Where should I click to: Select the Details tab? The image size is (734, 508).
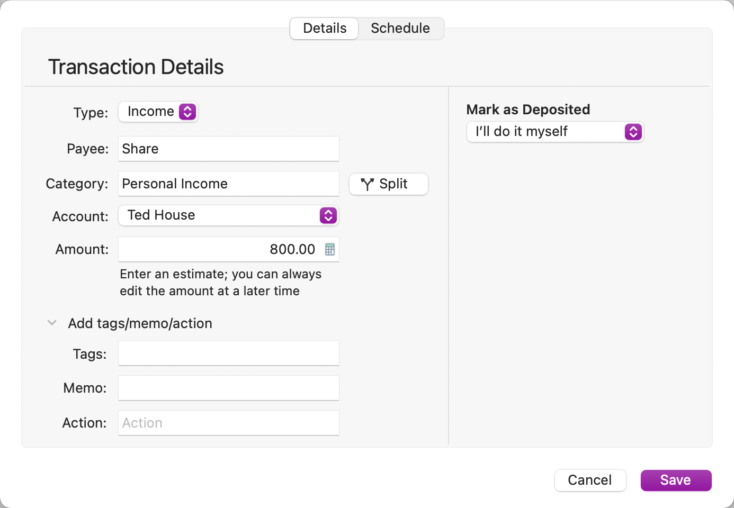(325, 28)
